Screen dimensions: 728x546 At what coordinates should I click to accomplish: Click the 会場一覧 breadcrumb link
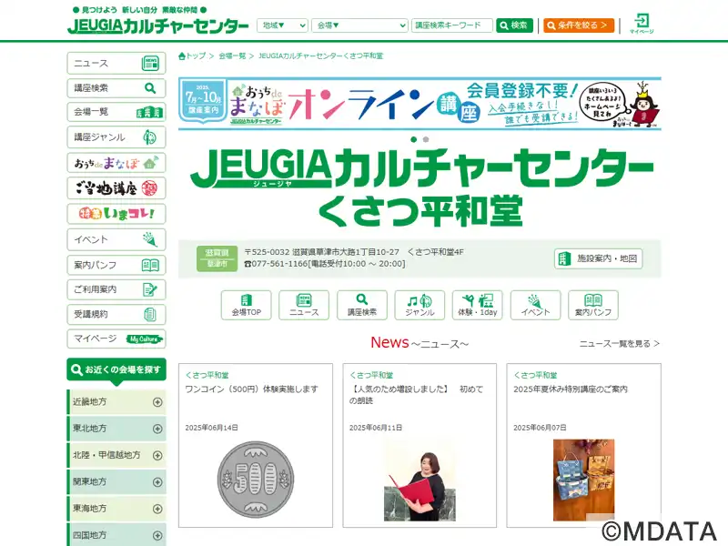232,56
